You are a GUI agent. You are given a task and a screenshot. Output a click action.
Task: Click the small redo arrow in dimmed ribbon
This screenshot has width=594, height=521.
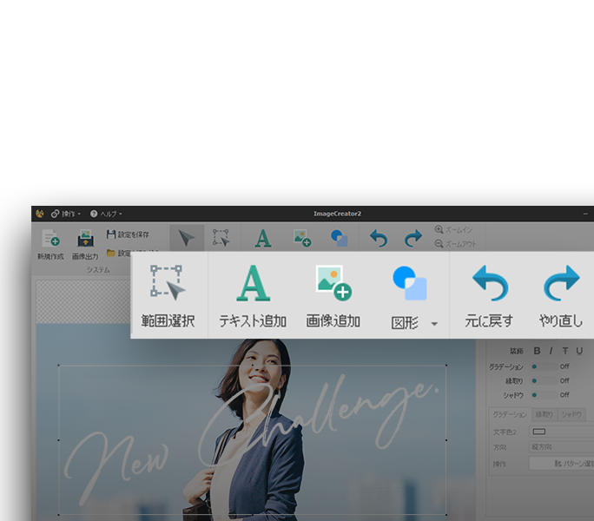click(x=412, y=238)
